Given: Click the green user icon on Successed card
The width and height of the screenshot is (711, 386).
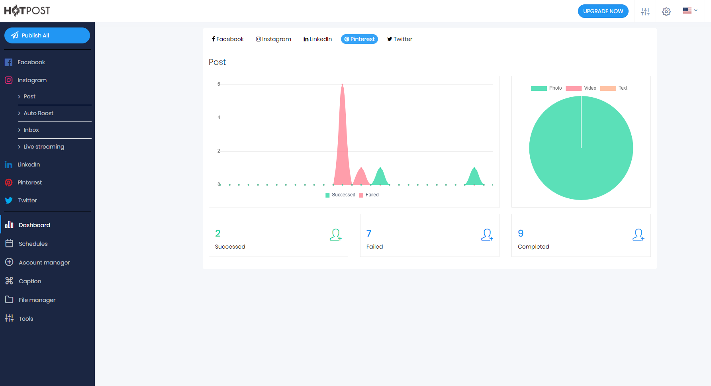Looking at the screenshot, I should coord(336,235).
